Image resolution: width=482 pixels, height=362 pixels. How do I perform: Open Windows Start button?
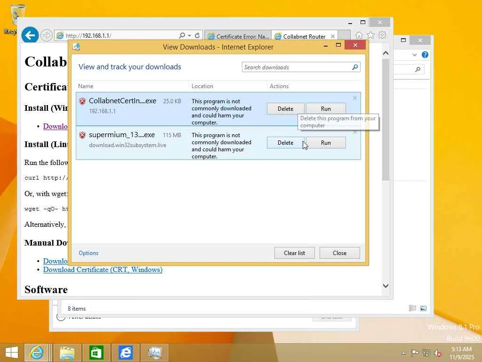pyautogui.click(x=12, y=353)
